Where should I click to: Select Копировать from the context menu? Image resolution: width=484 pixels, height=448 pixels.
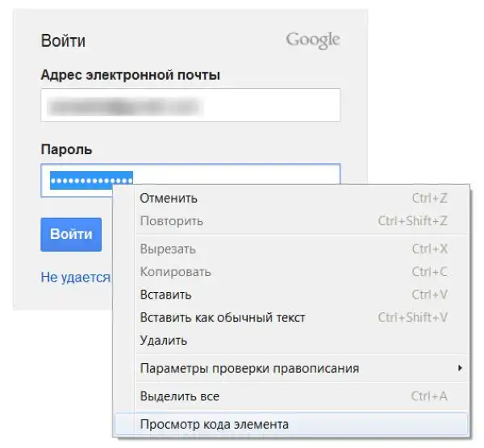(x=175, y=272)
